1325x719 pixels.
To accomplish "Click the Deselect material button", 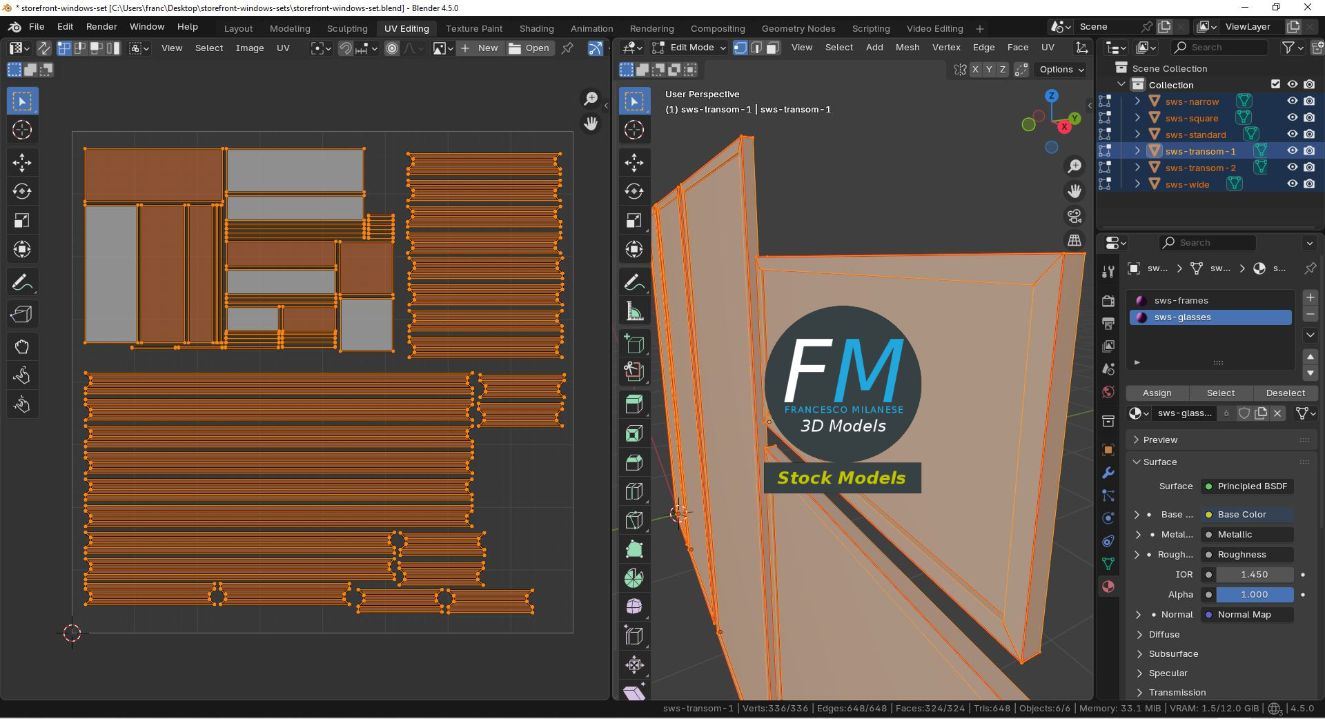I will pos(1285,393).
